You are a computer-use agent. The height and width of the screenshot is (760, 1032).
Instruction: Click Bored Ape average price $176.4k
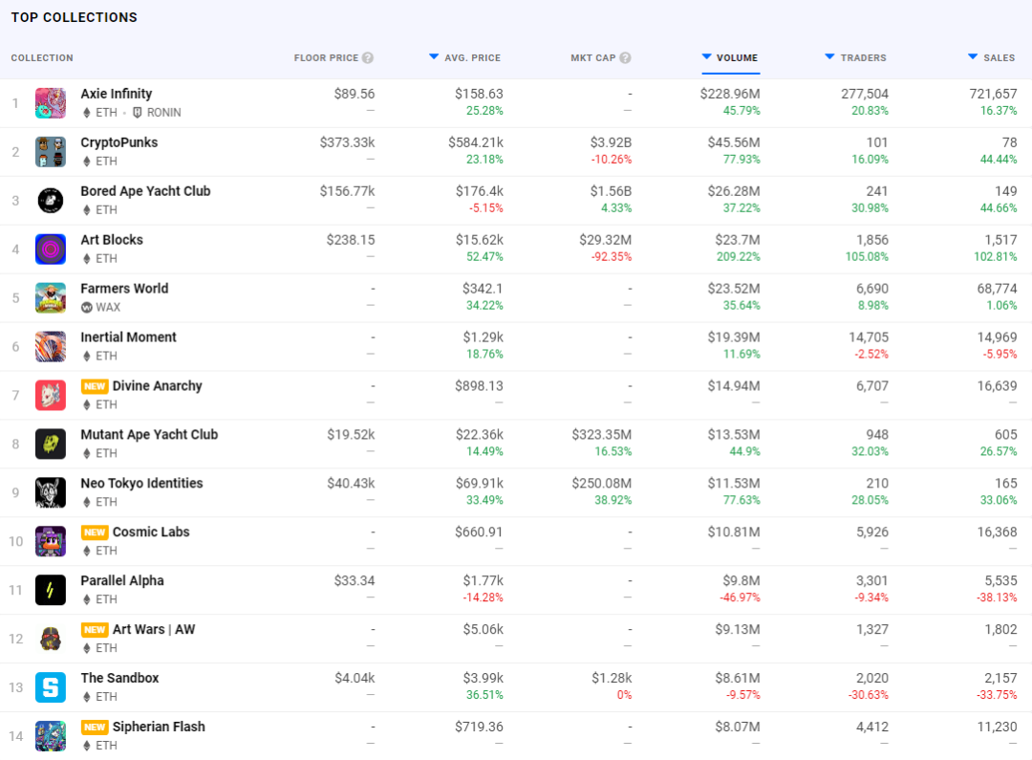(479, 191)
